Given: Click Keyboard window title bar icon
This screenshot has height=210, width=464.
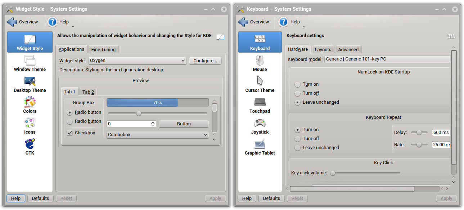Looking at the screenshot, I should [241, 9].
